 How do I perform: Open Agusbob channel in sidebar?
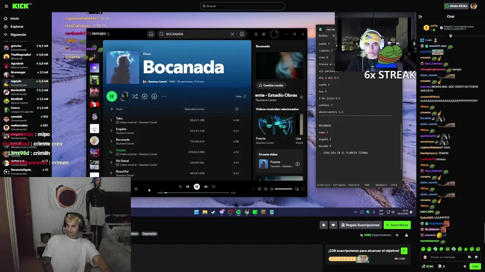(x=26, y=65)
